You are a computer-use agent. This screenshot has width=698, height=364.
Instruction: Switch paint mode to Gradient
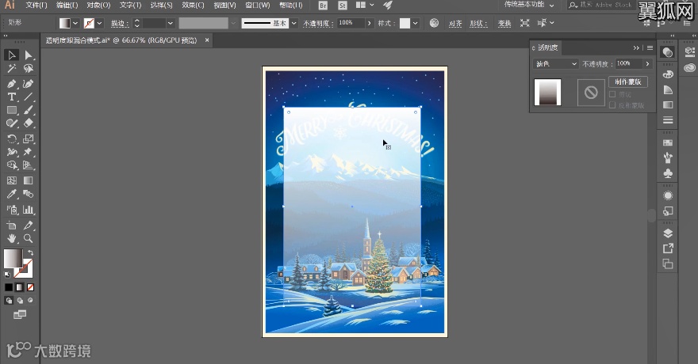pyautogui.click(x=20, y=287)
